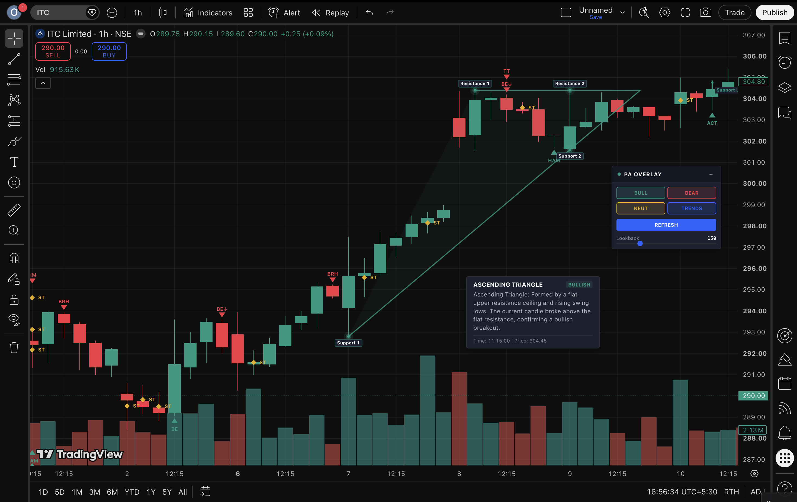Switch to YTD time range
Screen dimensions: 797x502
pos(132,492)
